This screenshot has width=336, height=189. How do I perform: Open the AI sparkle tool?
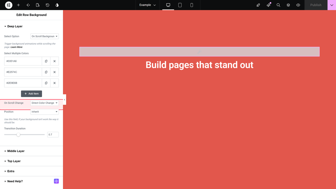28,5
